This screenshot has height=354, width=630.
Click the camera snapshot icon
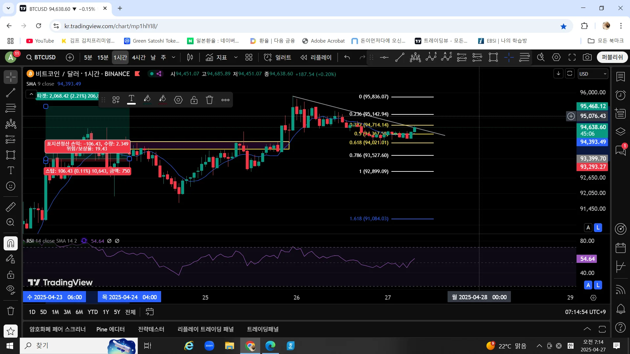pyautogui.click(x=587, y=57)
